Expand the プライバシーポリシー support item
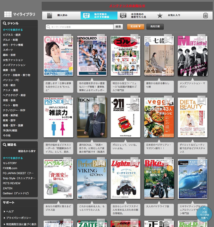 (17, 218)
